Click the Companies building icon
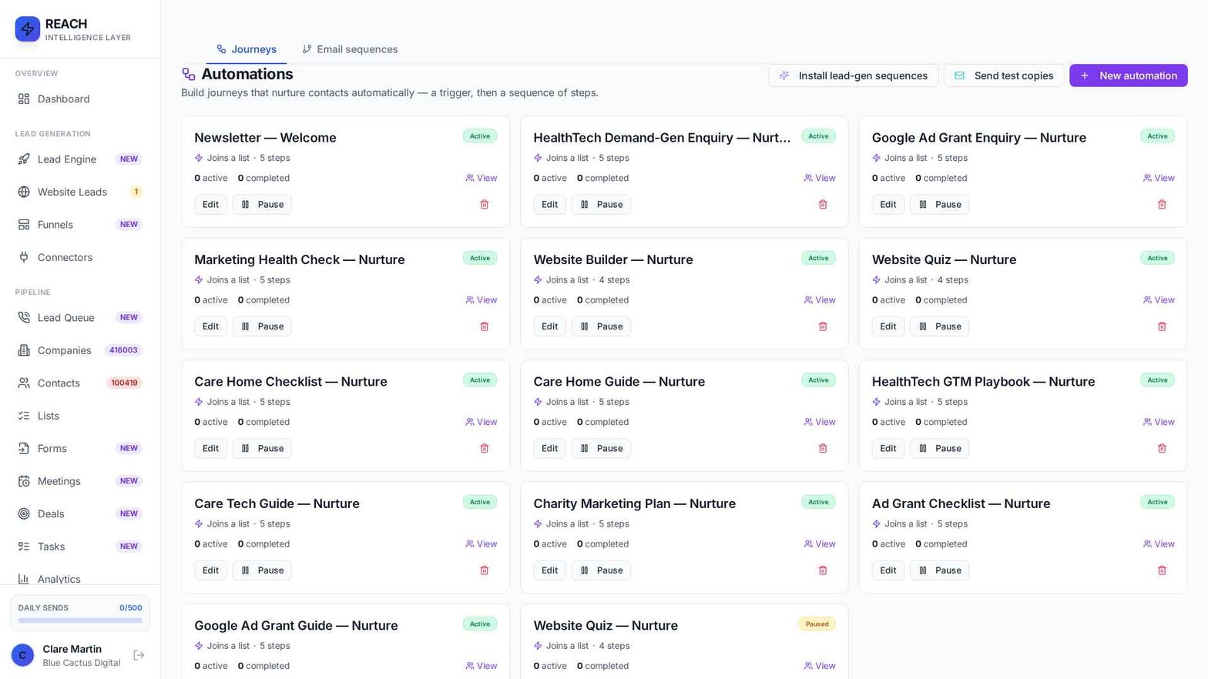 (24, 350)
